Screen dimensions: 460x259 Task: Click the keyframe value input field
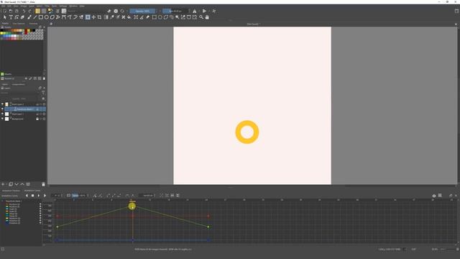(x=147, y=195)
